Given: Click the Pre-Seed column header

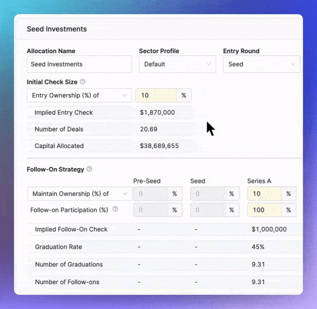Looking at the screenshot, I should pyautogui.click(x=147, y=181).
